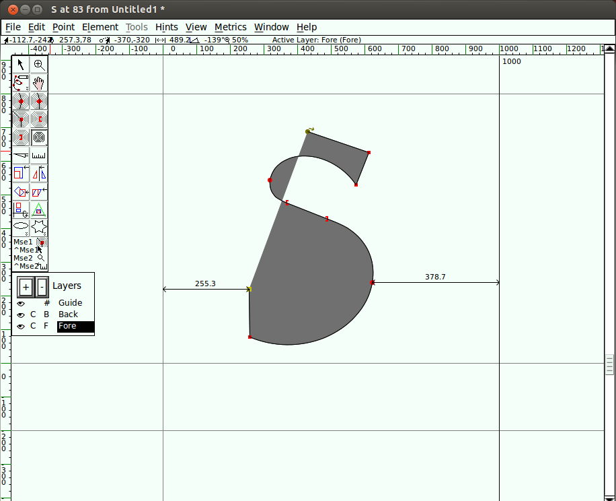Choose the Ruler measure tool
The image size is (616, 501).
(x=39, y=156)
